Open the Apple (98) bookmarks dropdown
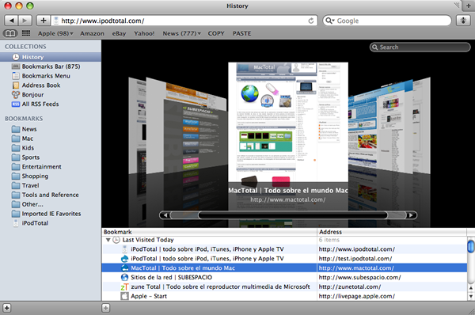 [55, 33]
